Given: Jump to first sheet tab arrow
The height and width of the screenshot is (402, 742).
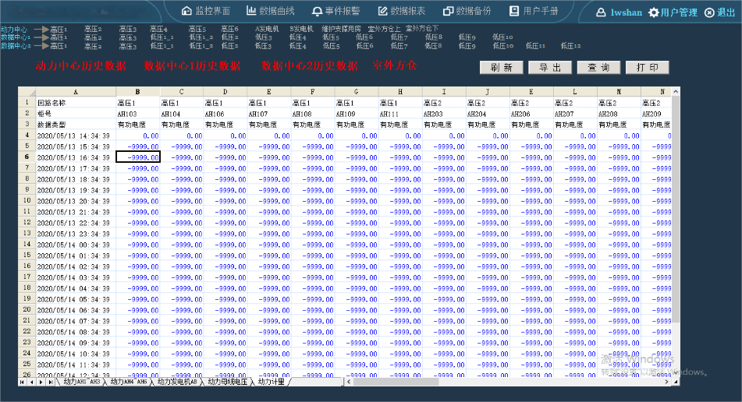Looking at the screenshot, I should click(23, 382).
